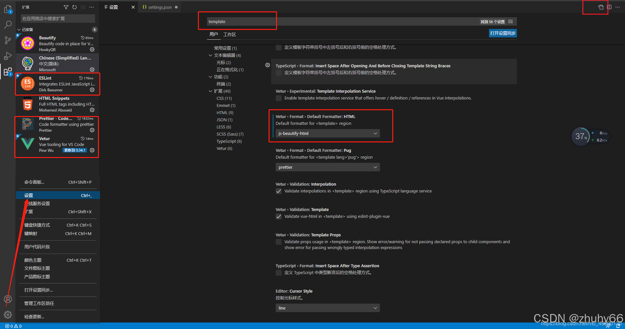Toggle the topmost template string checkbox
The height and width of the screenshot is (329, 625).
pos(279,47)
